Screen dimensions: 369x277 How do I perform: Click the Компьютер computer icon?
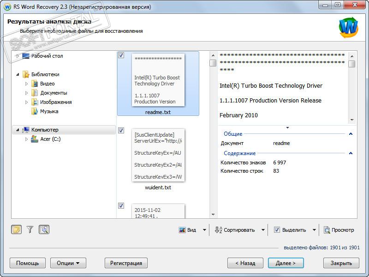pos(26,130)
